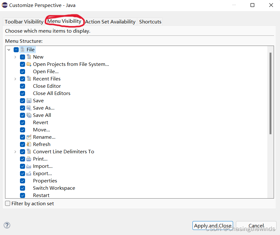Uncheck the Recent Files checkbox
The image size is (280, 235).
(x=23, y=79)
